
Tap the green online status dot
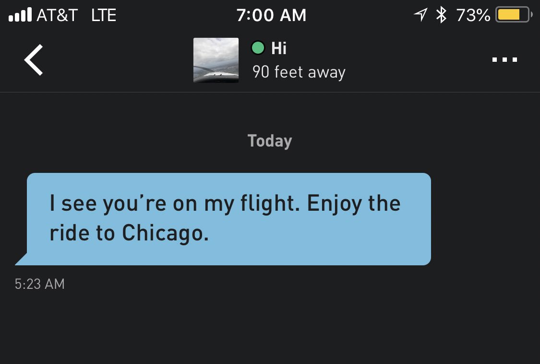[258, 48]
